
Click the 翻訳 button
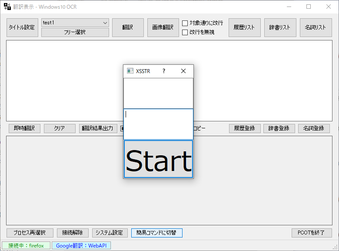pyautogui.click(x=128, y=27)
